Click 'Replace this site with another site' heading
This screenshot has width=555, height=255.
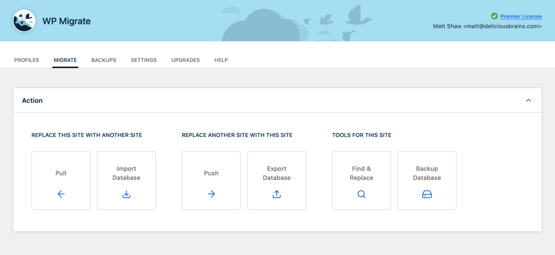[87, 135]
